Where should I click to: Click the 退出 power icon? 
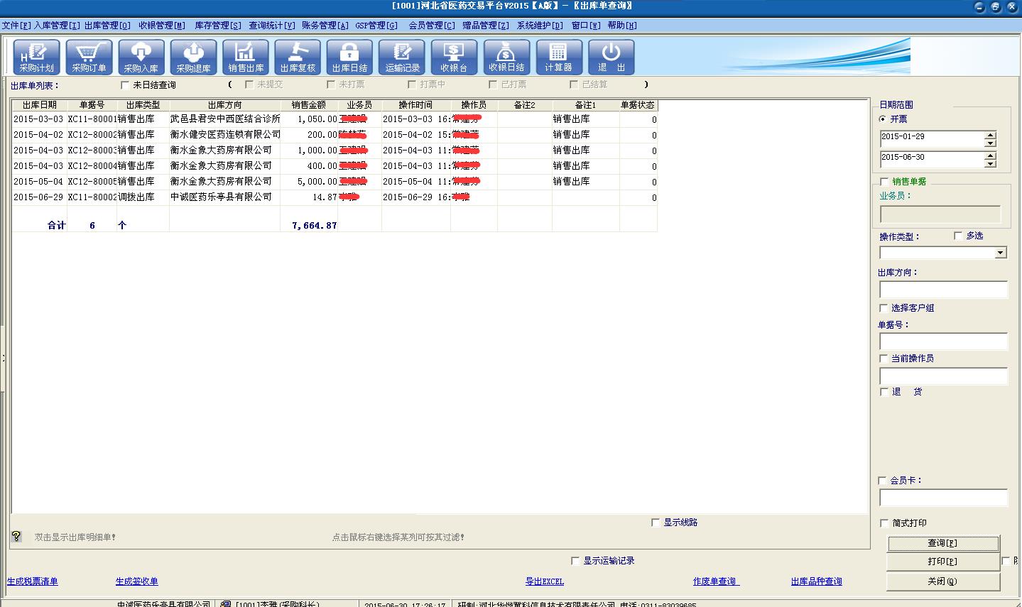[x=611, y=57]
